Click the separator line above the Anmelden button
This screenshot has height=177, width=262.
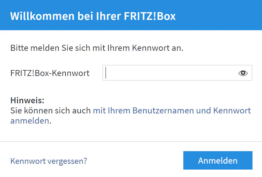click(x=131, y=142)
